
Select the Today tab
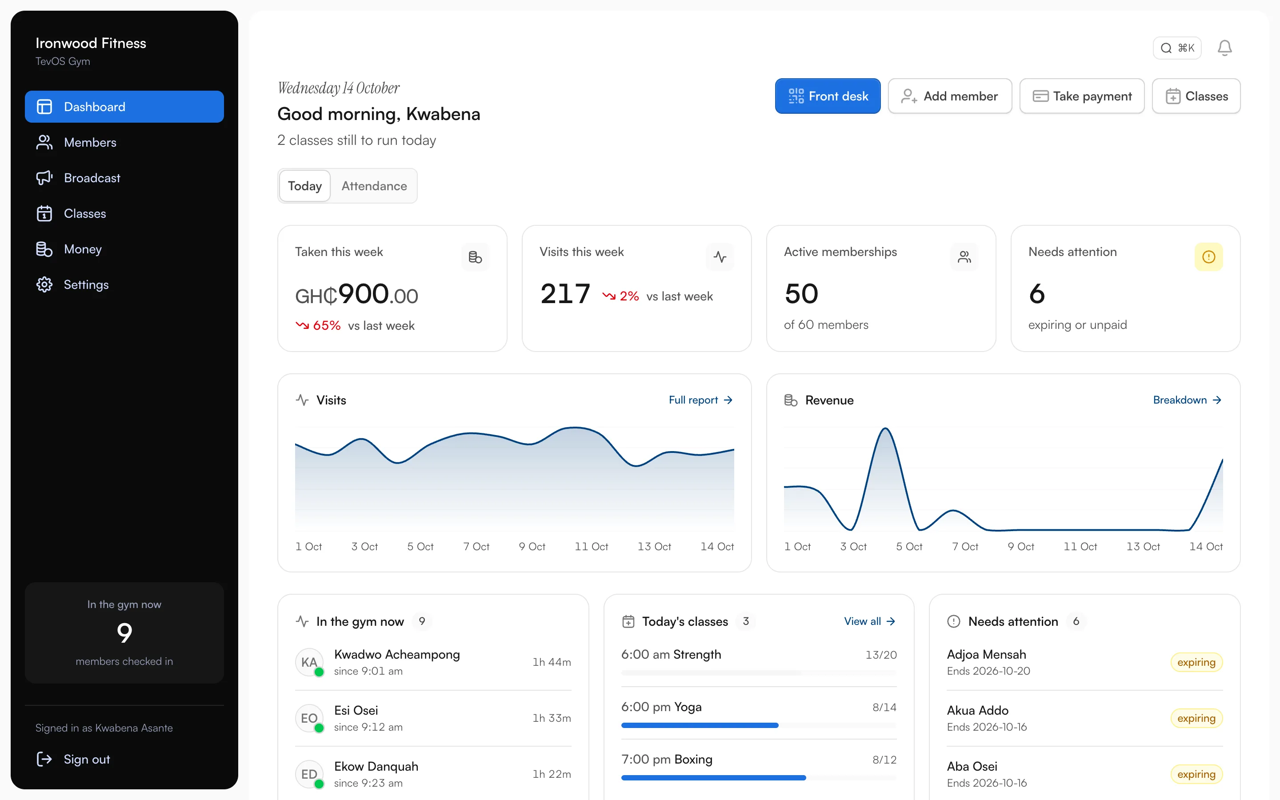[304, 186]
